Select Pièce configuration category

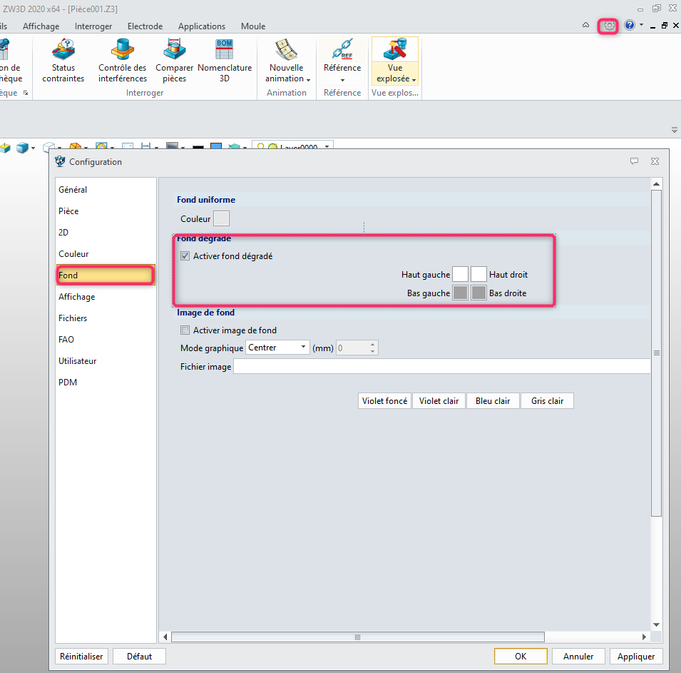pos(106,211)
